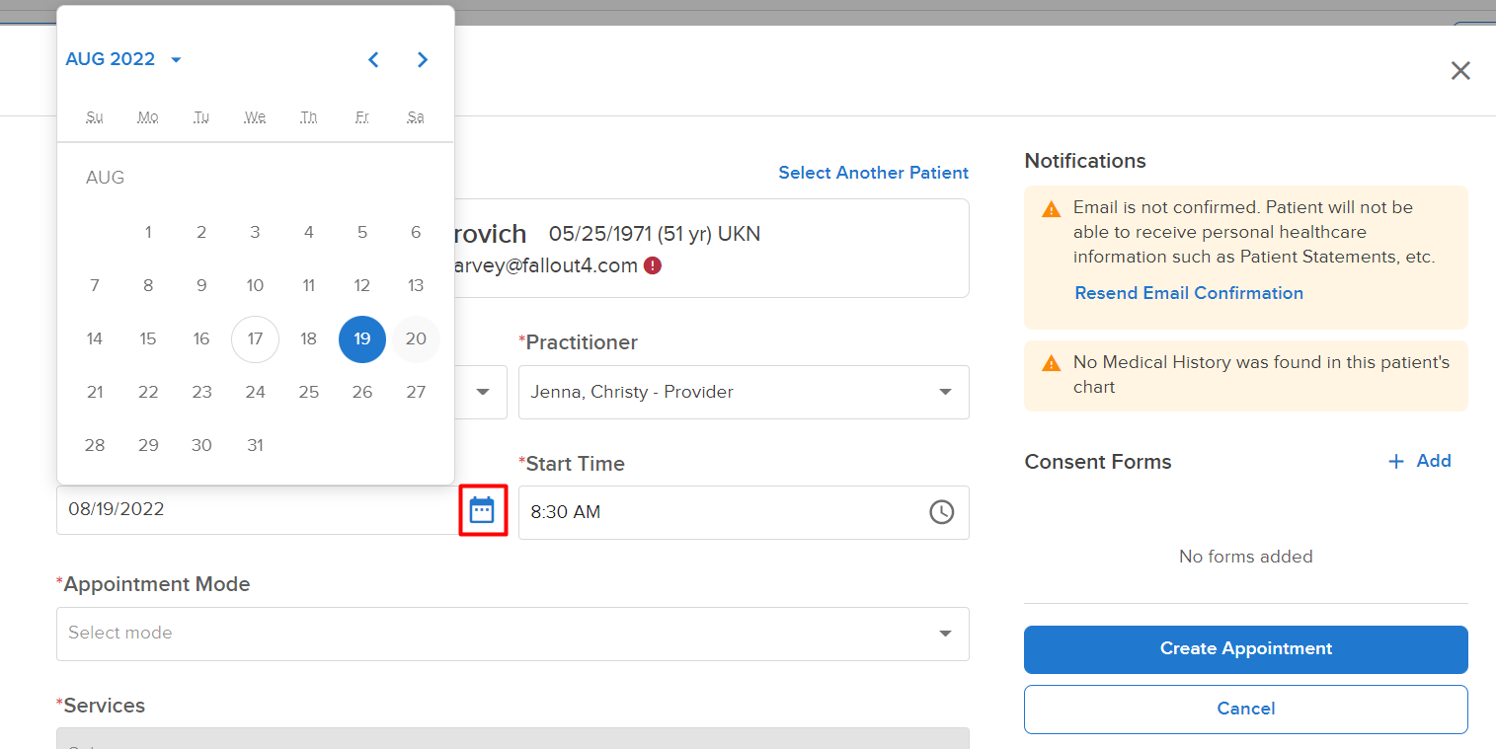
Task: Click the Create Appointment button
Action: tap(1246, 649)
